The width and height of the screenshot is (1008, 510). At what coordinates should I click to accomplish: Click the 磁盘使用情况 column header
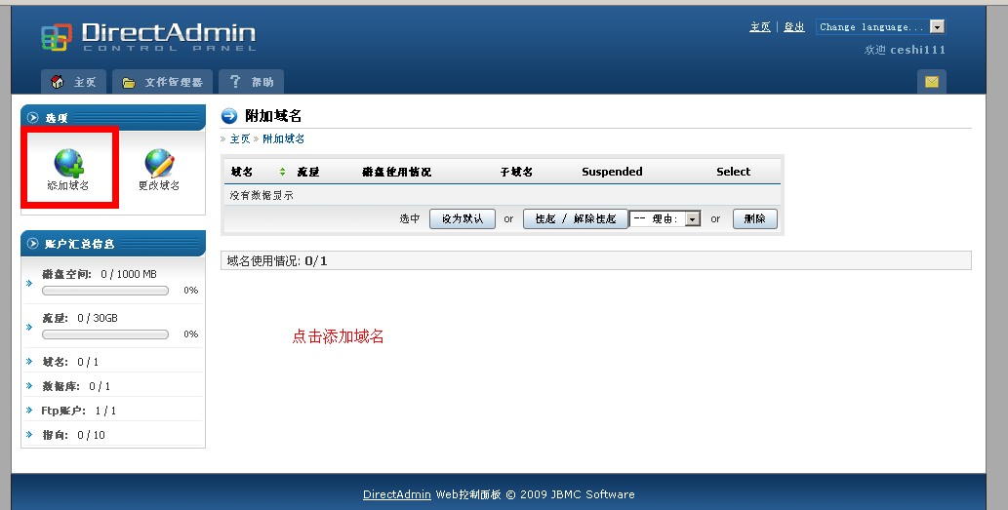(x=396, y=172)
